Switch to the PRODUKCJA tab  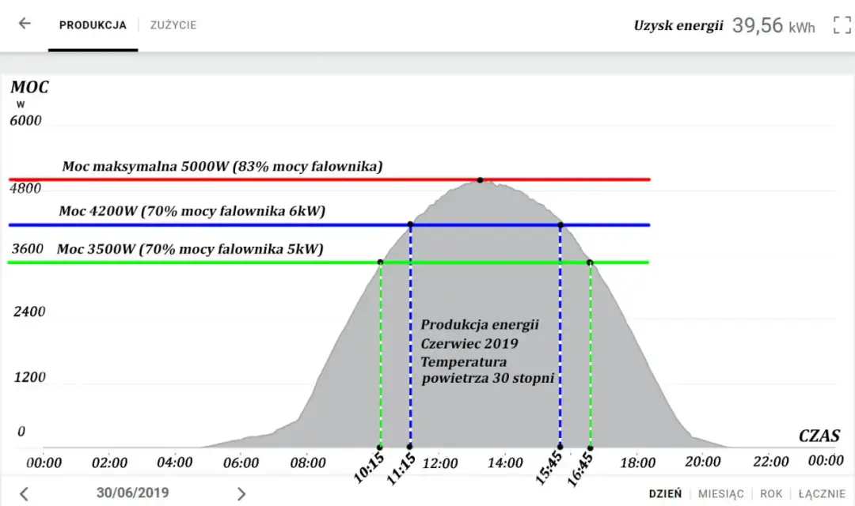[93, 25]
